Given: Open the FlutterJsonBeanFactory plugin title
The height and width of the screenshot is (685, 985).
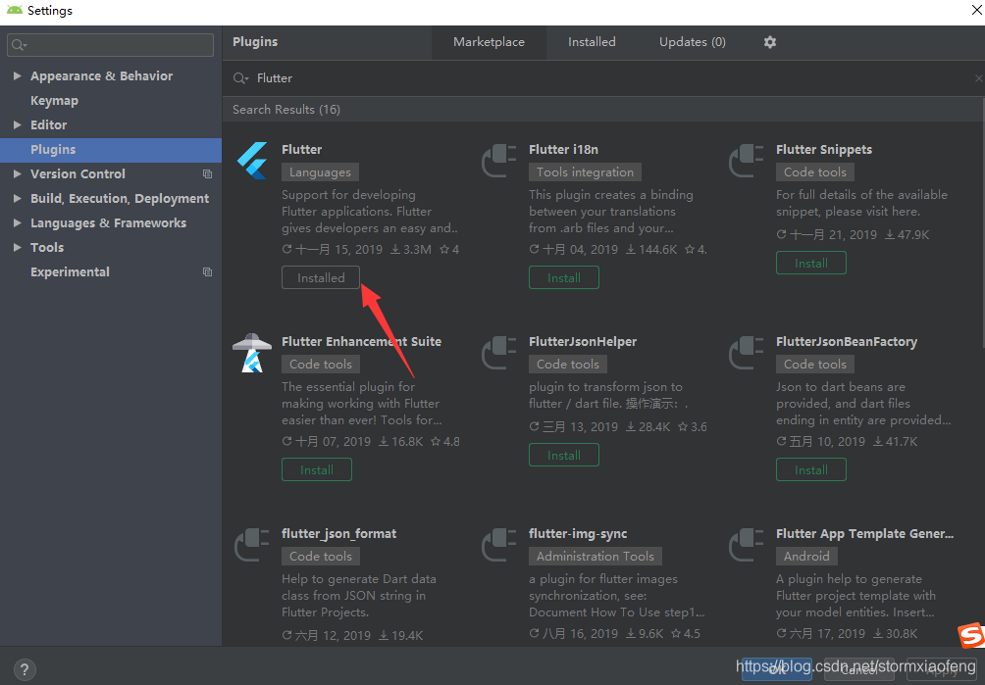Looking at the screenshot, I should coord(847,341).
